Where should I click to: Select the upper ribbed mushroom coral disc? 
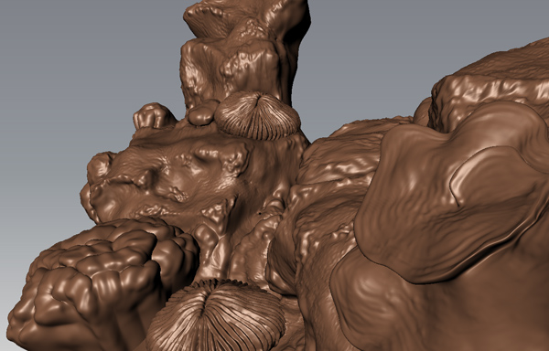point(257,116)
